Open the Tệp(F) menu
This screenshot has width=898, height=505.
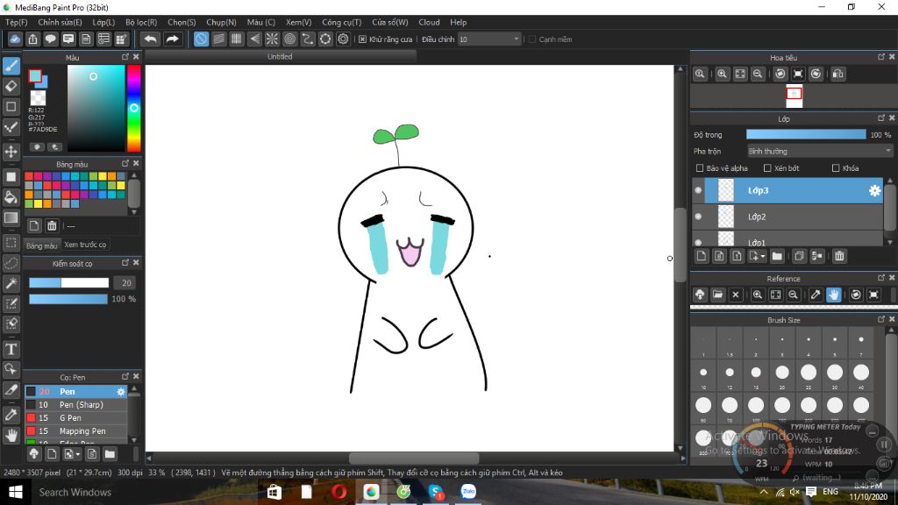point(16,22)
